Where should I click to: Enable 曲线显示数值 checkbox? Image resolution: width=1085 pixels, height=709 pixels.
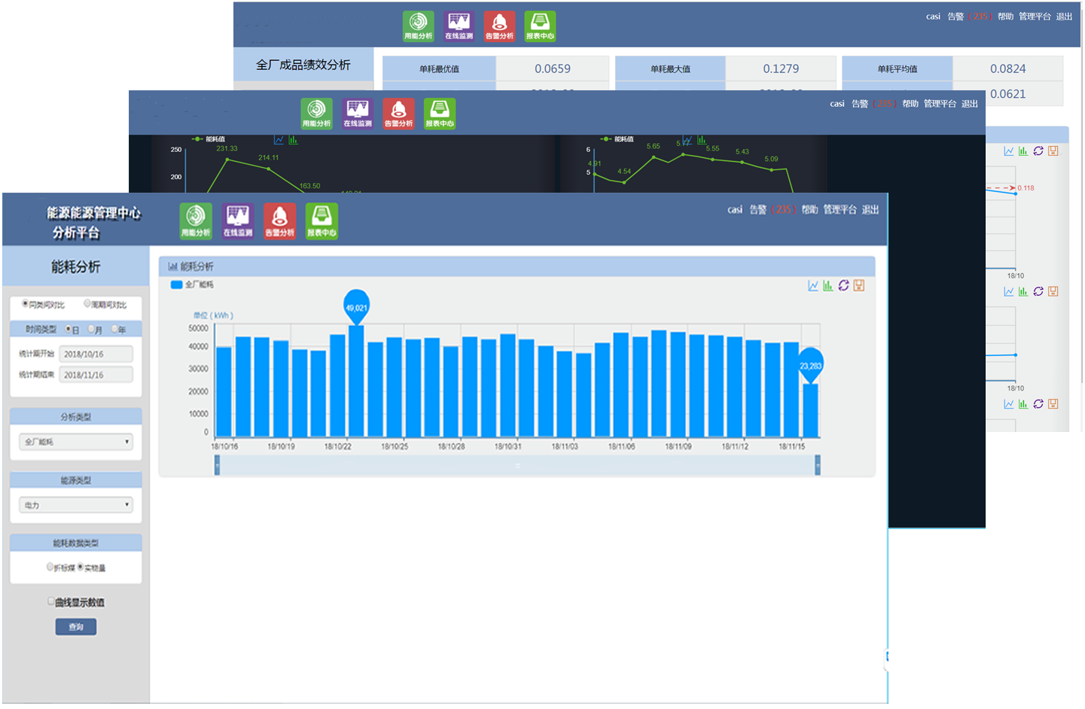tap(51, 601)
